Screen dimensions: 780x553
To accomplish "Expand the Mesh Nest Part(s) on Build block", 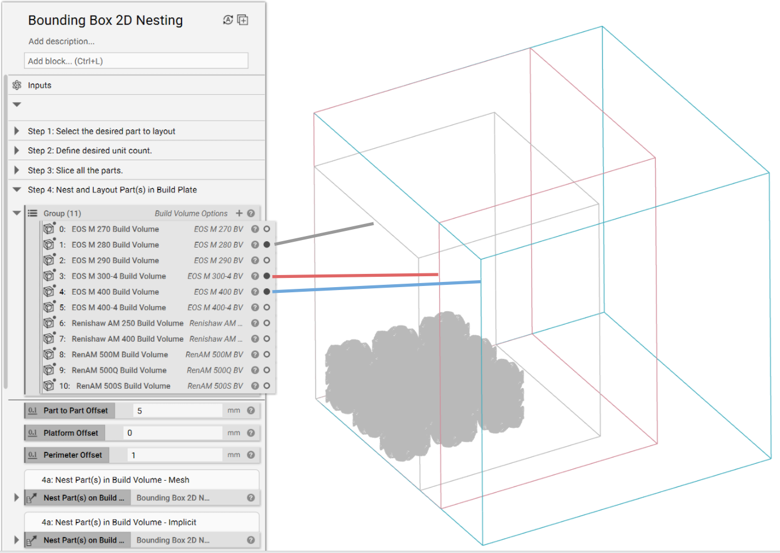I will pos(17,498).
